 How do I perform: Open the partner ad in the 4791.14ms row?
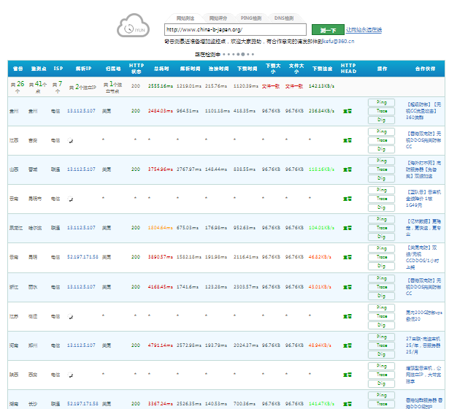coord(423,345)
